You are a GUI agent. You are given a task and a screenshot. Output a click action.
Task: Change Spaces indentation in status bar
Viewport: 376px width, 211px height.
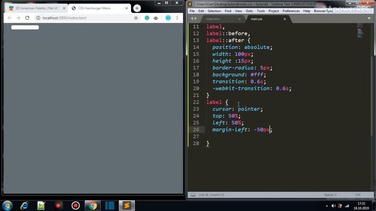coord(330,195)
